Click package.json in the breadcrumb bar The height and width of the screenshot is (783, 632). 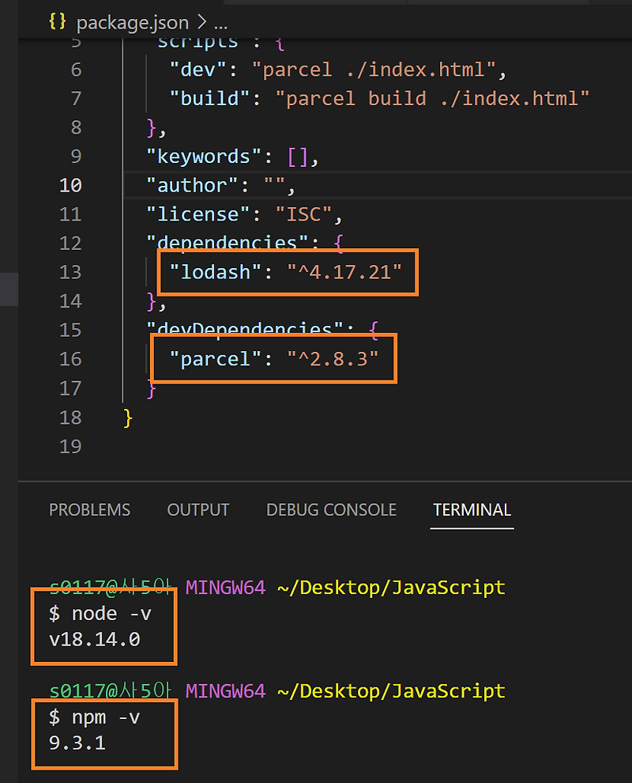point(133,22)
